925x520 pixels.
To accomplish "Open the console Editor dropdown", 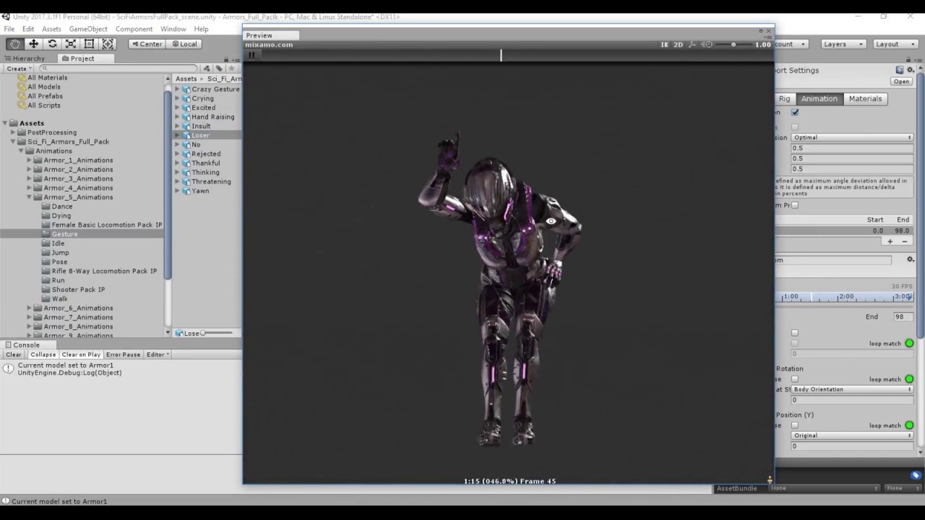I will coord(158,355).
